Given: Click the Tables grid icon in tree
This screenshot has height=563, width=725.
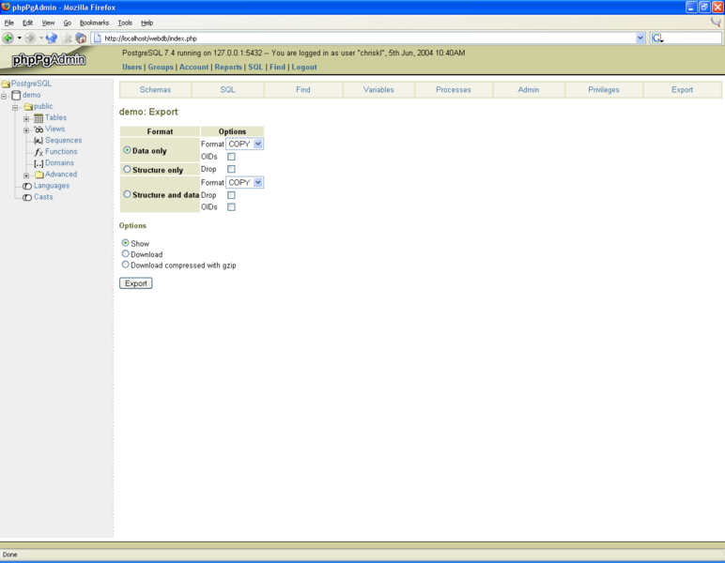Looking at the screenshot, I should (39, 118).
